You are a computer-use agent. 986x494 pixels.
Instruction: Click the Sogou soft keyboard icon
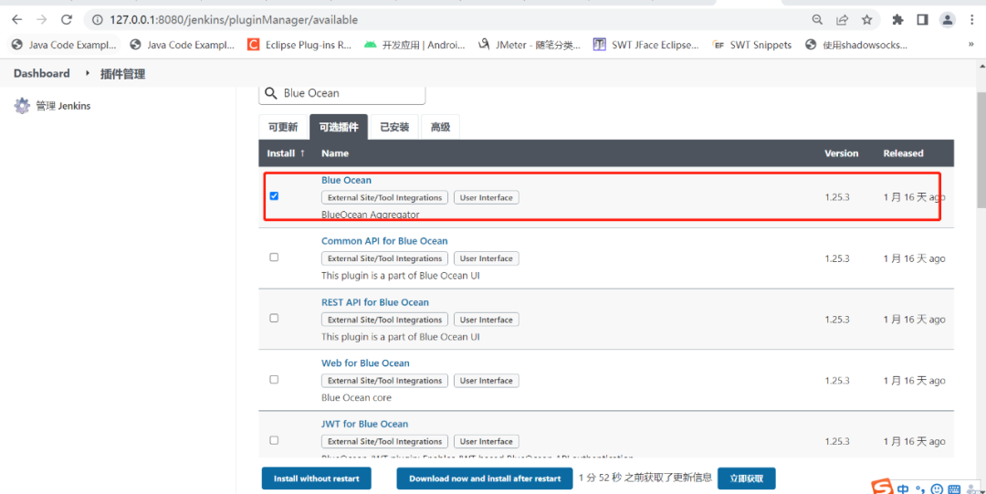click(954, 489)
